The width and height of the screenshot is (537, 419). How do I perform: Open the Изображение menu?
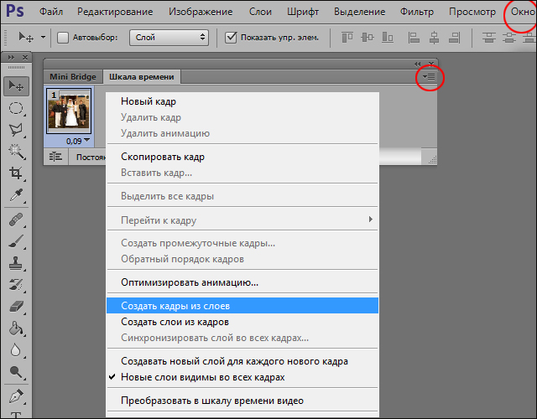coord(201,12)
